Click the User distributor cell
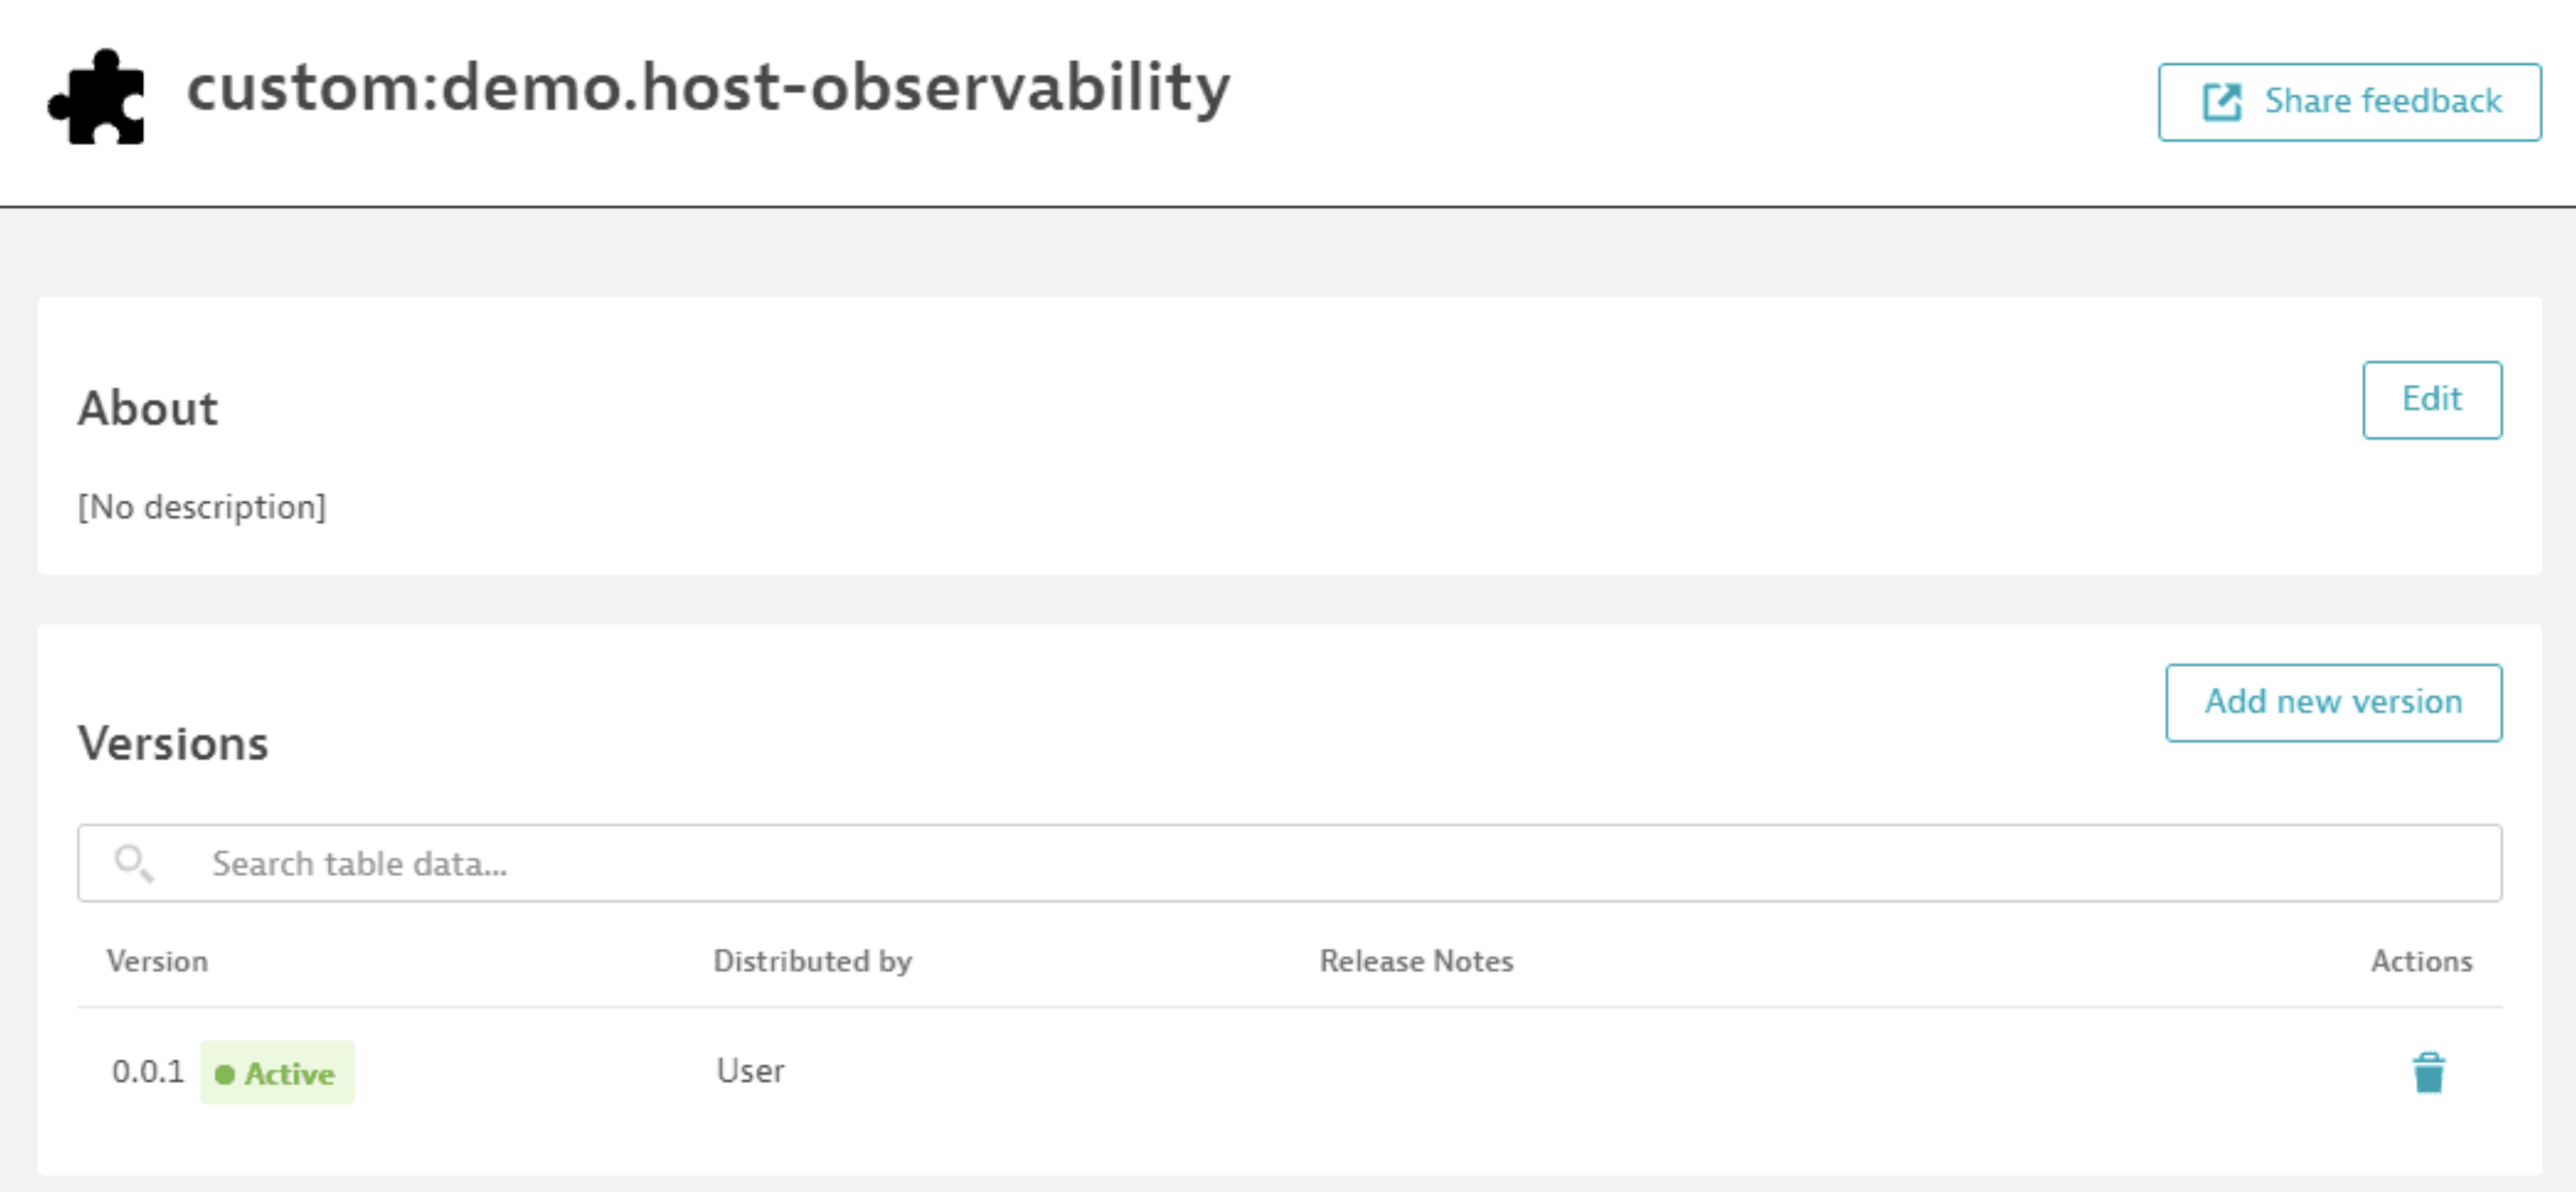The width and height of the screenshot is (2576, 1192). point(750,1071)
